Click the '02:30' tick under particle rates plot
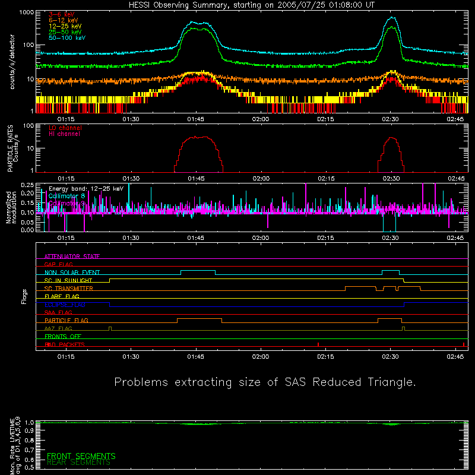Viewport: 475px width, 475px height. pos(391,179)
